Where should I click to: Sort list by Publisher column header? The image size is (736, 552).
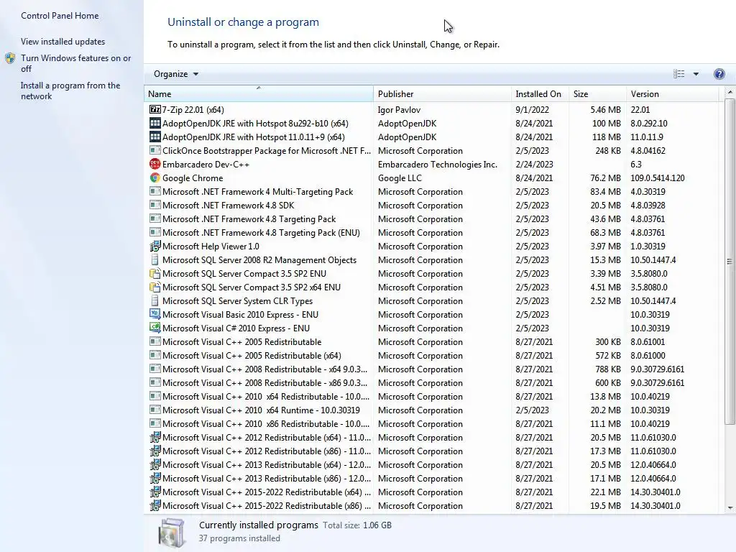tap(442, 94)
